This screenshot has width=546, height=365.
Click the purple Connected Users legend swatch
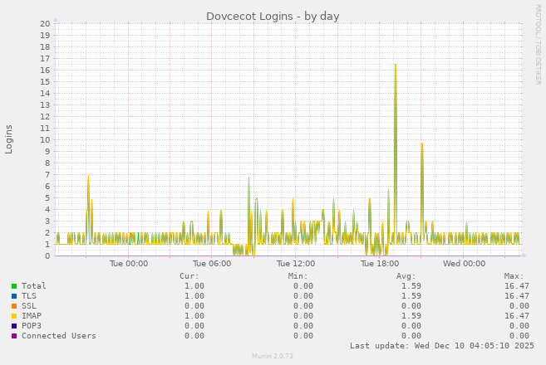tap(14, 336)
